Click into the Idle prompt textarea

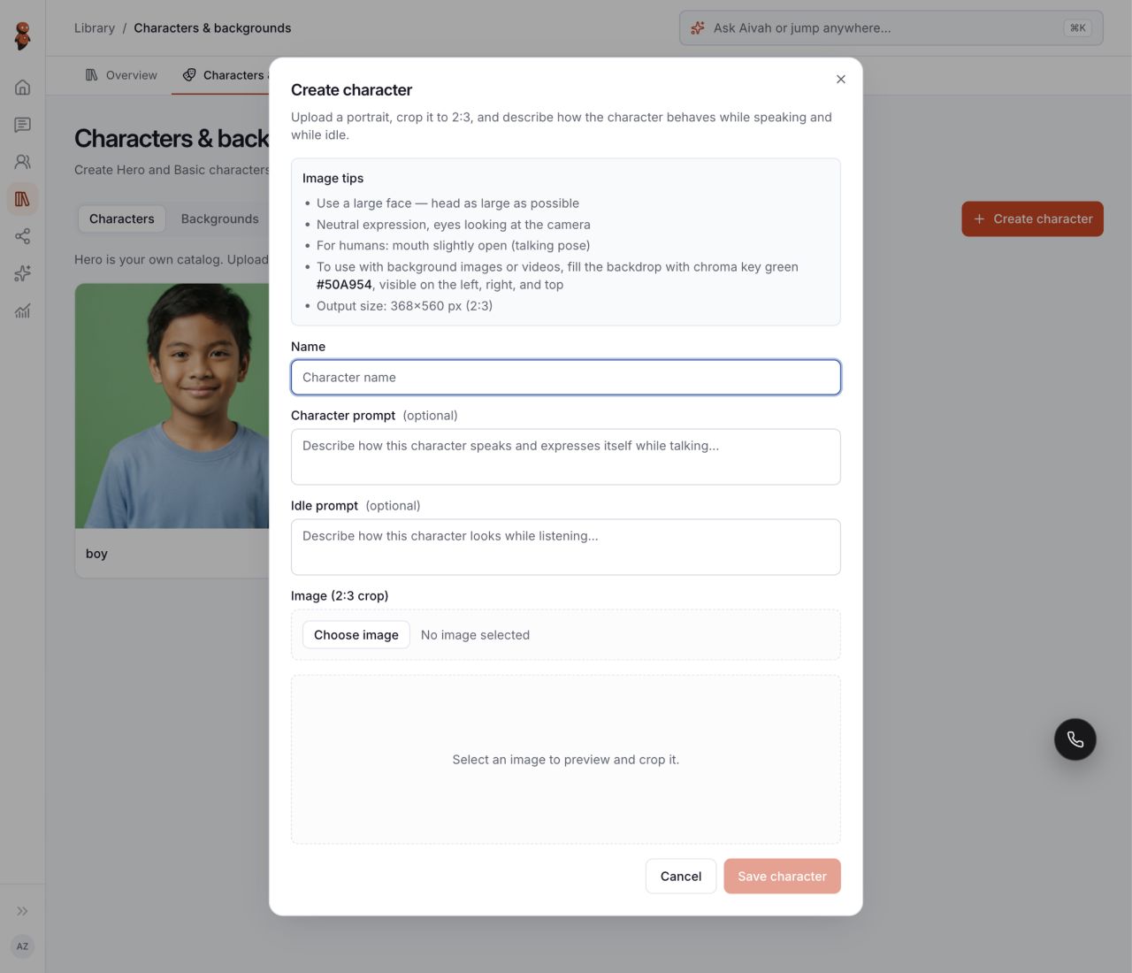[x=566, y=548]
